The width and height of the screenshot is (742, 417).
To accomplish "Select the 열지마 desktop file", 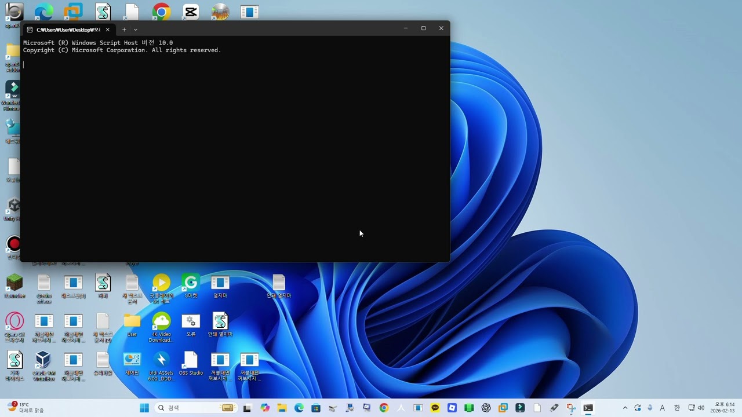I will 220,287.
